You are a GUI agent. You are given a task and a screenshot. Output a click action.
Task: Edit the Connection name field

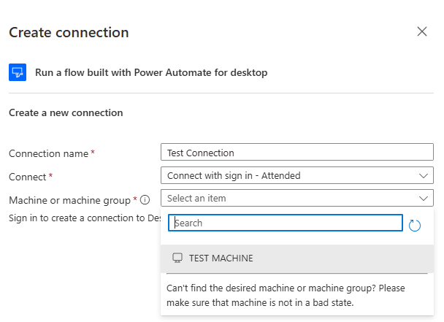(x=297, y=152)
